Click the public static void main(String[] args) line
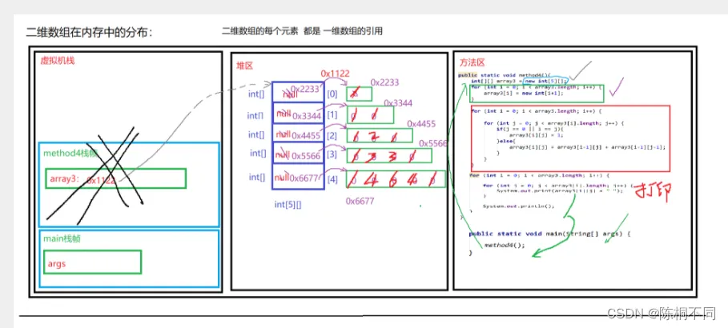The width and height of the screenshot is (728, 328). click(550, 234)
